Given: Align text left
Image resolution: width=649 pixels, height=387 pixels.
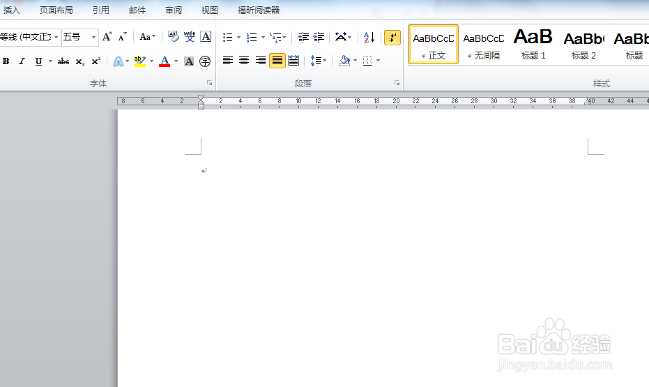Looking at the screenshot, I should point(228,61).
